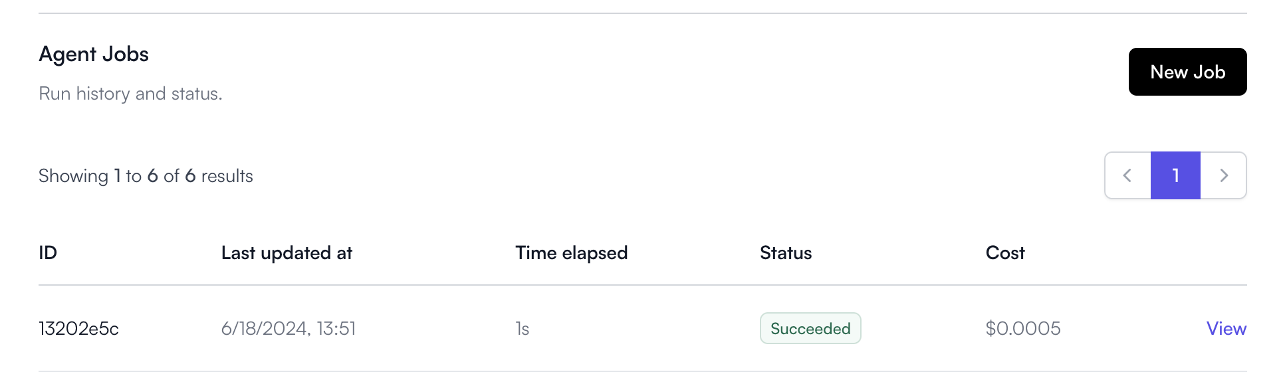
Task: Click the Time elapsed column header
Action: click(x=571, y=252)
